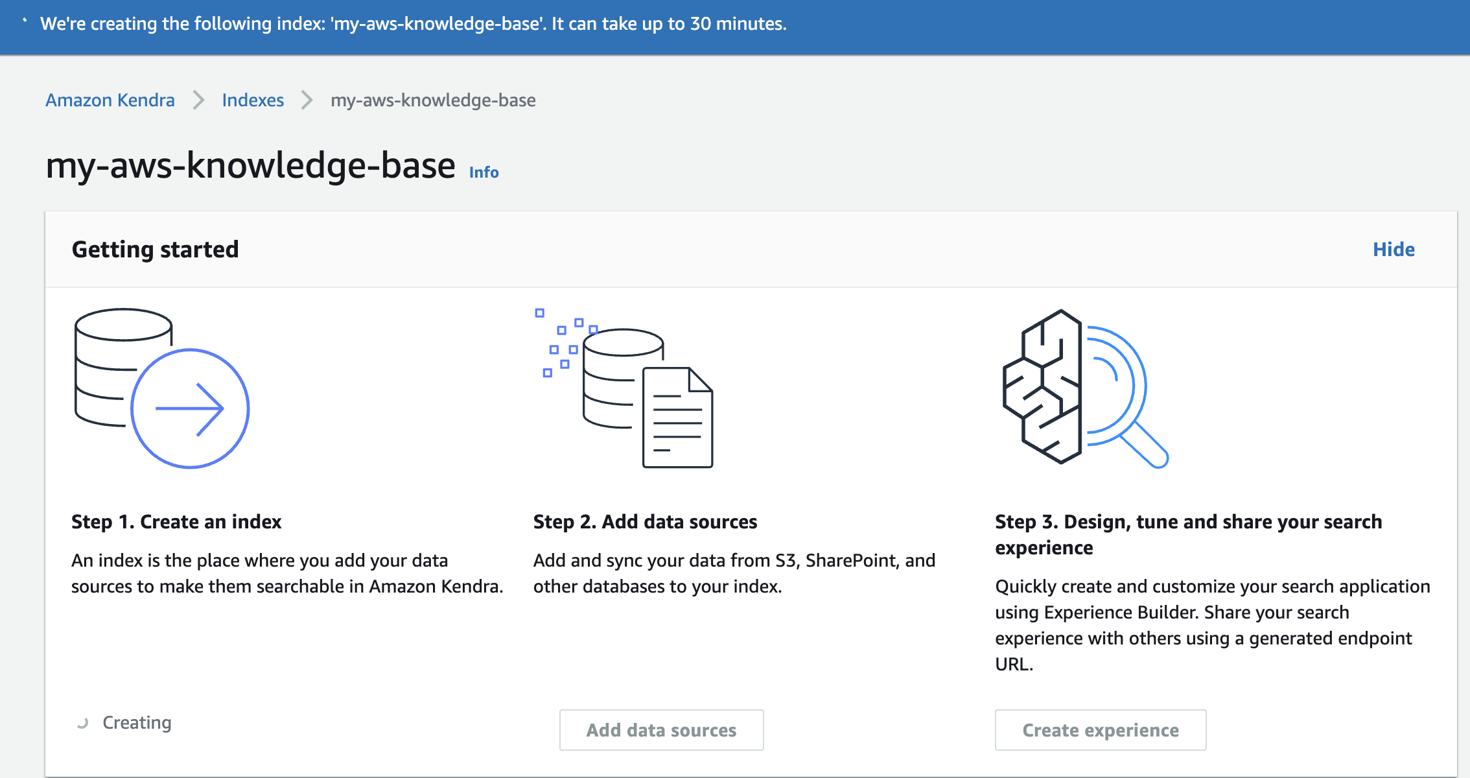
Task: Click the Getting started header
Action: [x=155, y=250]
